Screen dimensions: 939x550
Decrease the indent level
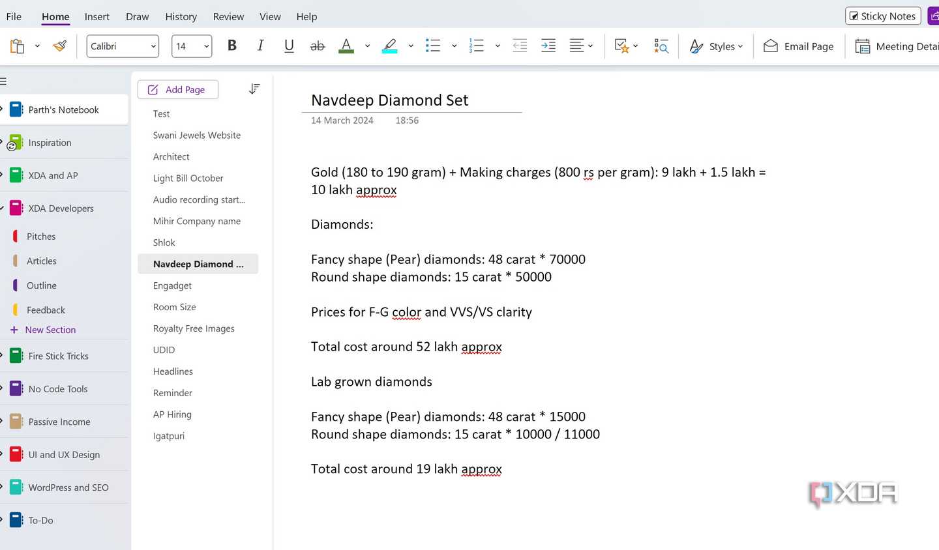pyautogui.click(x=520, y=46)
